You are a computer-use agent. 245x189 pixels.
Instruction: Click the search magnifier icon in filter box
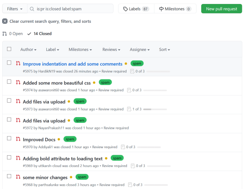[x=32, y=9]
